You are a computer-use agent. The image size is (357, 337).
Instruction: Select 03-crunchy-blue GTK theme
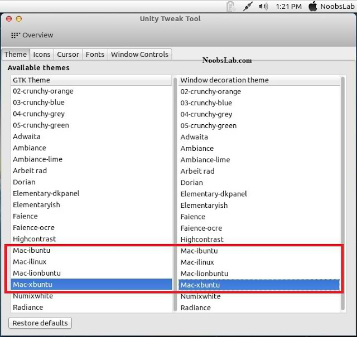[x=91, y=102]
